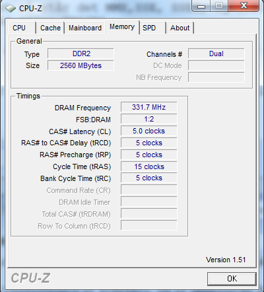The height and width of the screenshot is (292, 264).
Task: Close the CPU-Z window
Action: [244, 6]
